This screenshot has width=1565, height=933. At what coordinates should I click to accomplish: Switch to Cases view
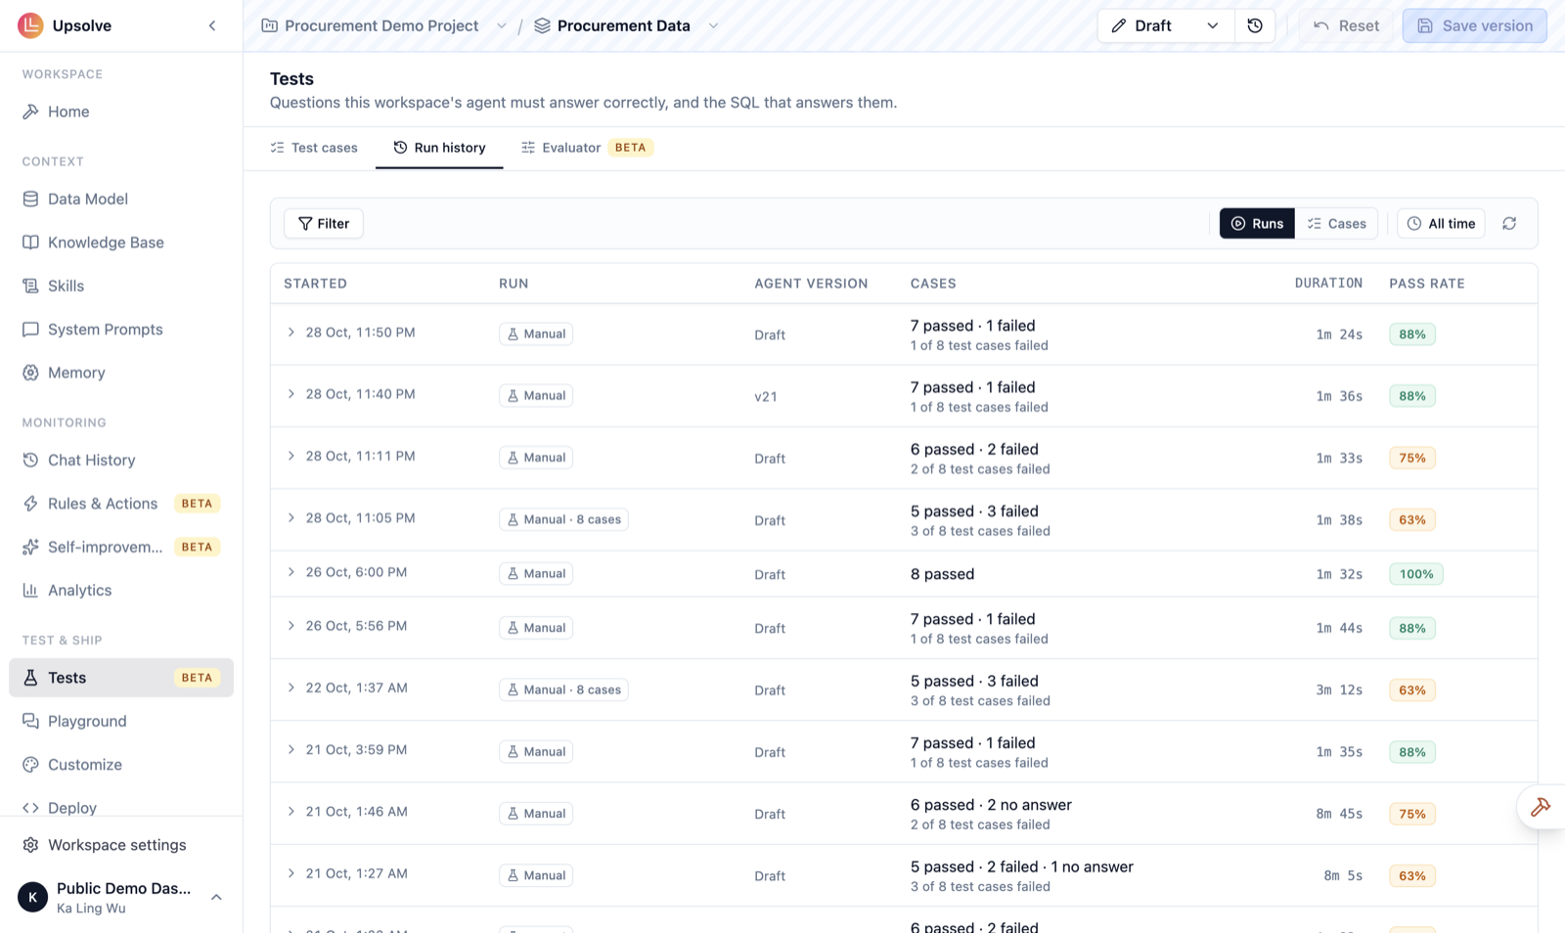pyautogui.click(x=1336, y=223)
